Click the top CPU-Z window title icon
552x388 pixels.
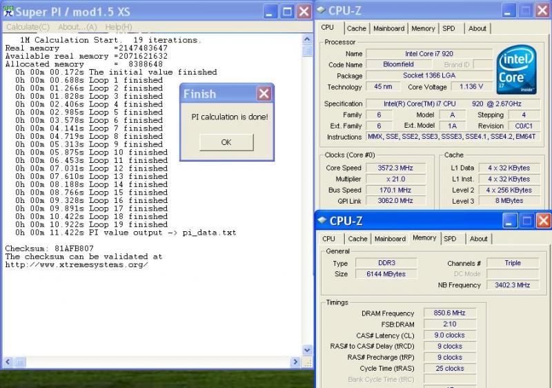(321, 10)
